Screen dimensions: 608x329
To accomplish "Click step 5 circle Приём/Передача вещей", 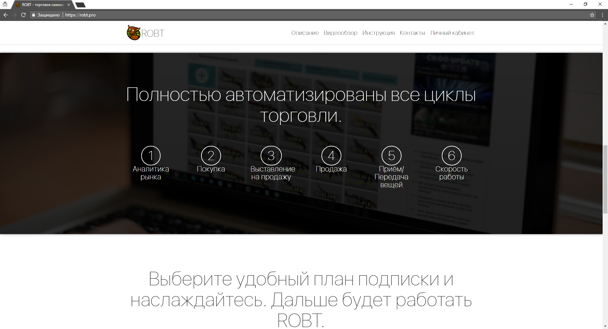I will coord(391,155).
